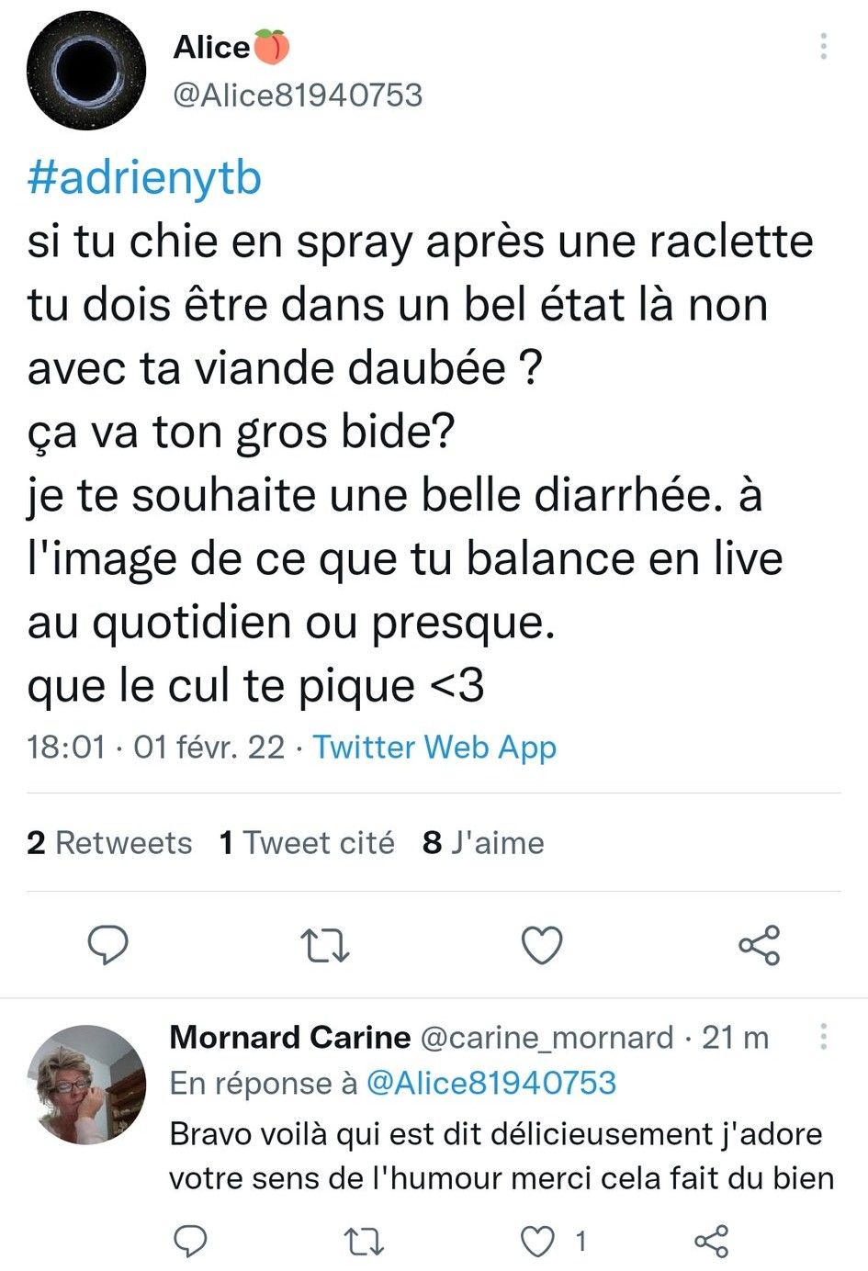Open more options for Alice's tweet

[x=824, y=46]
